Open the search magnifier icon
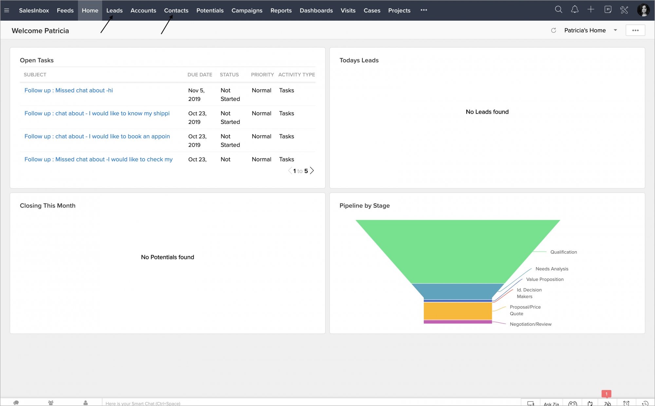 558,10
